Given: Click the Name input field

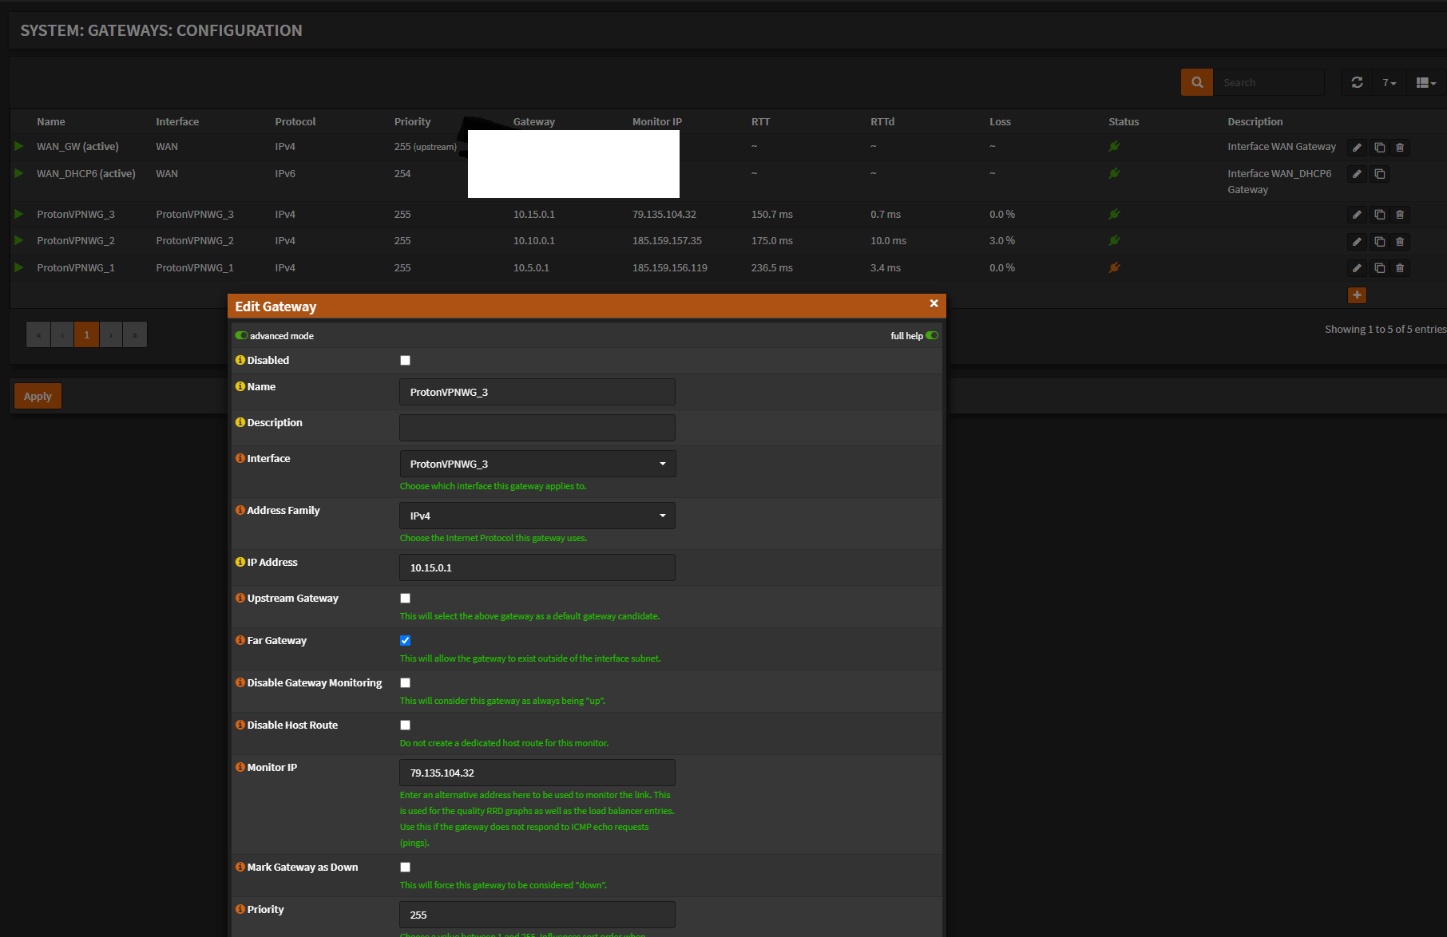Looking at the screenshot, I should coord(537,392).
